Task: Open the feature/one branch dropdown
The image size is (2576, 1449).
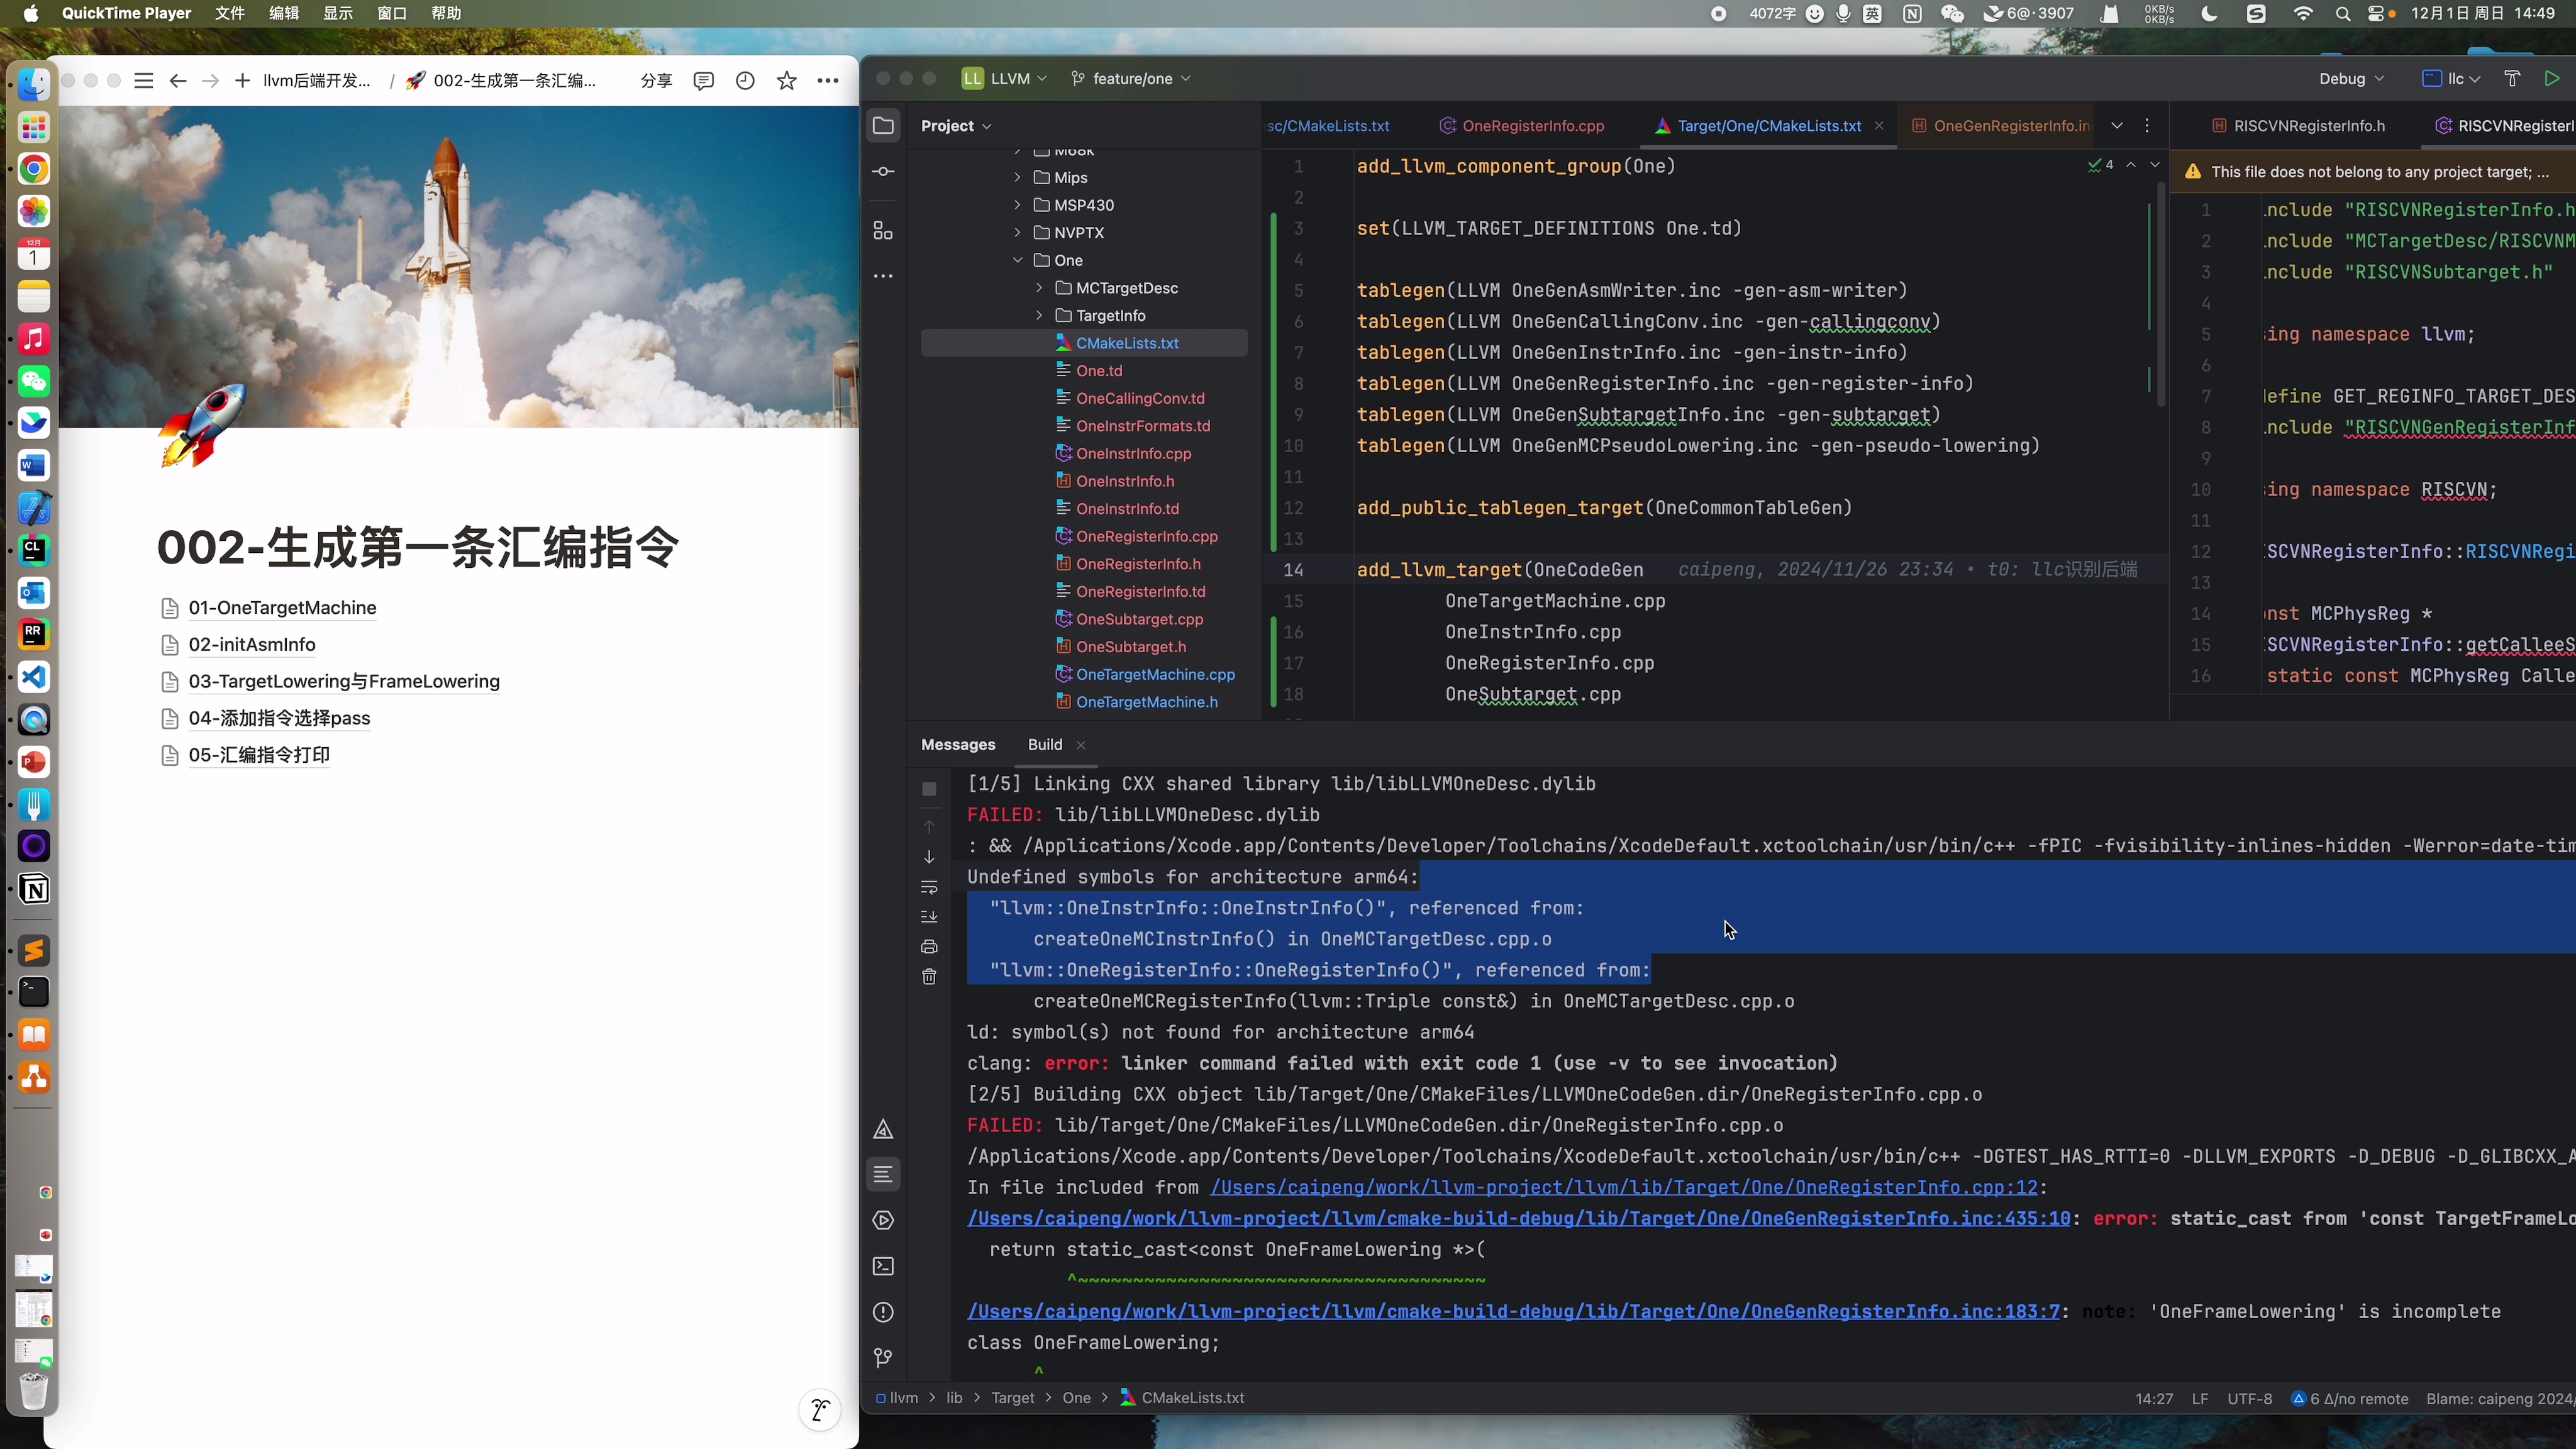Action: tap(1132, 79)
